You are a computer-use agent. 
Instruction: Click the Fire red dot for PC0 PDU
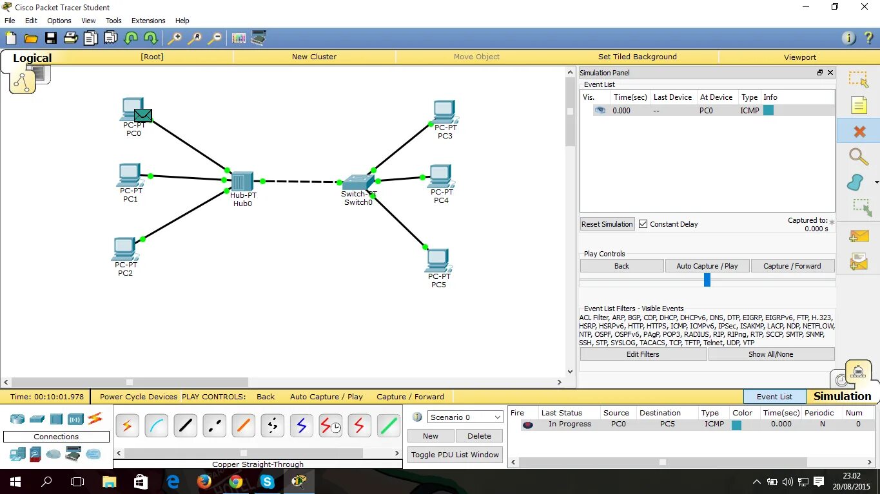(x=528, y=424)
